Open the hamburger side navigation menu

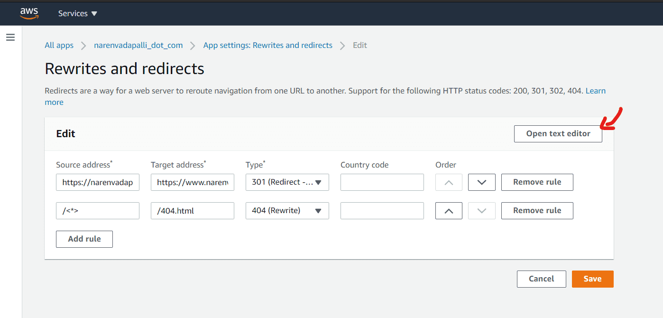coord(10,37)
